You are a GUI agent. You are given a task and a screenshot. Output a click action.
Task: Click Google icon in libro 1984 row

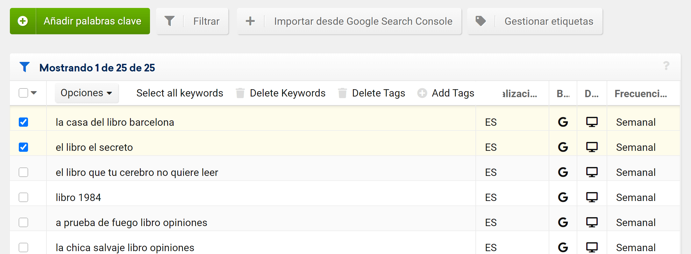coord(563,197)
